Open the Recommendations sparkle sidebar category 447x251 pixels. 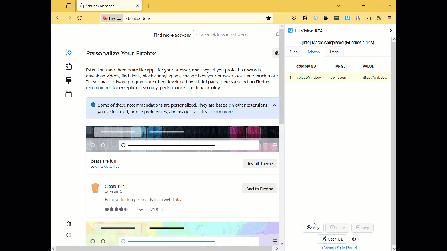(69, 52)
